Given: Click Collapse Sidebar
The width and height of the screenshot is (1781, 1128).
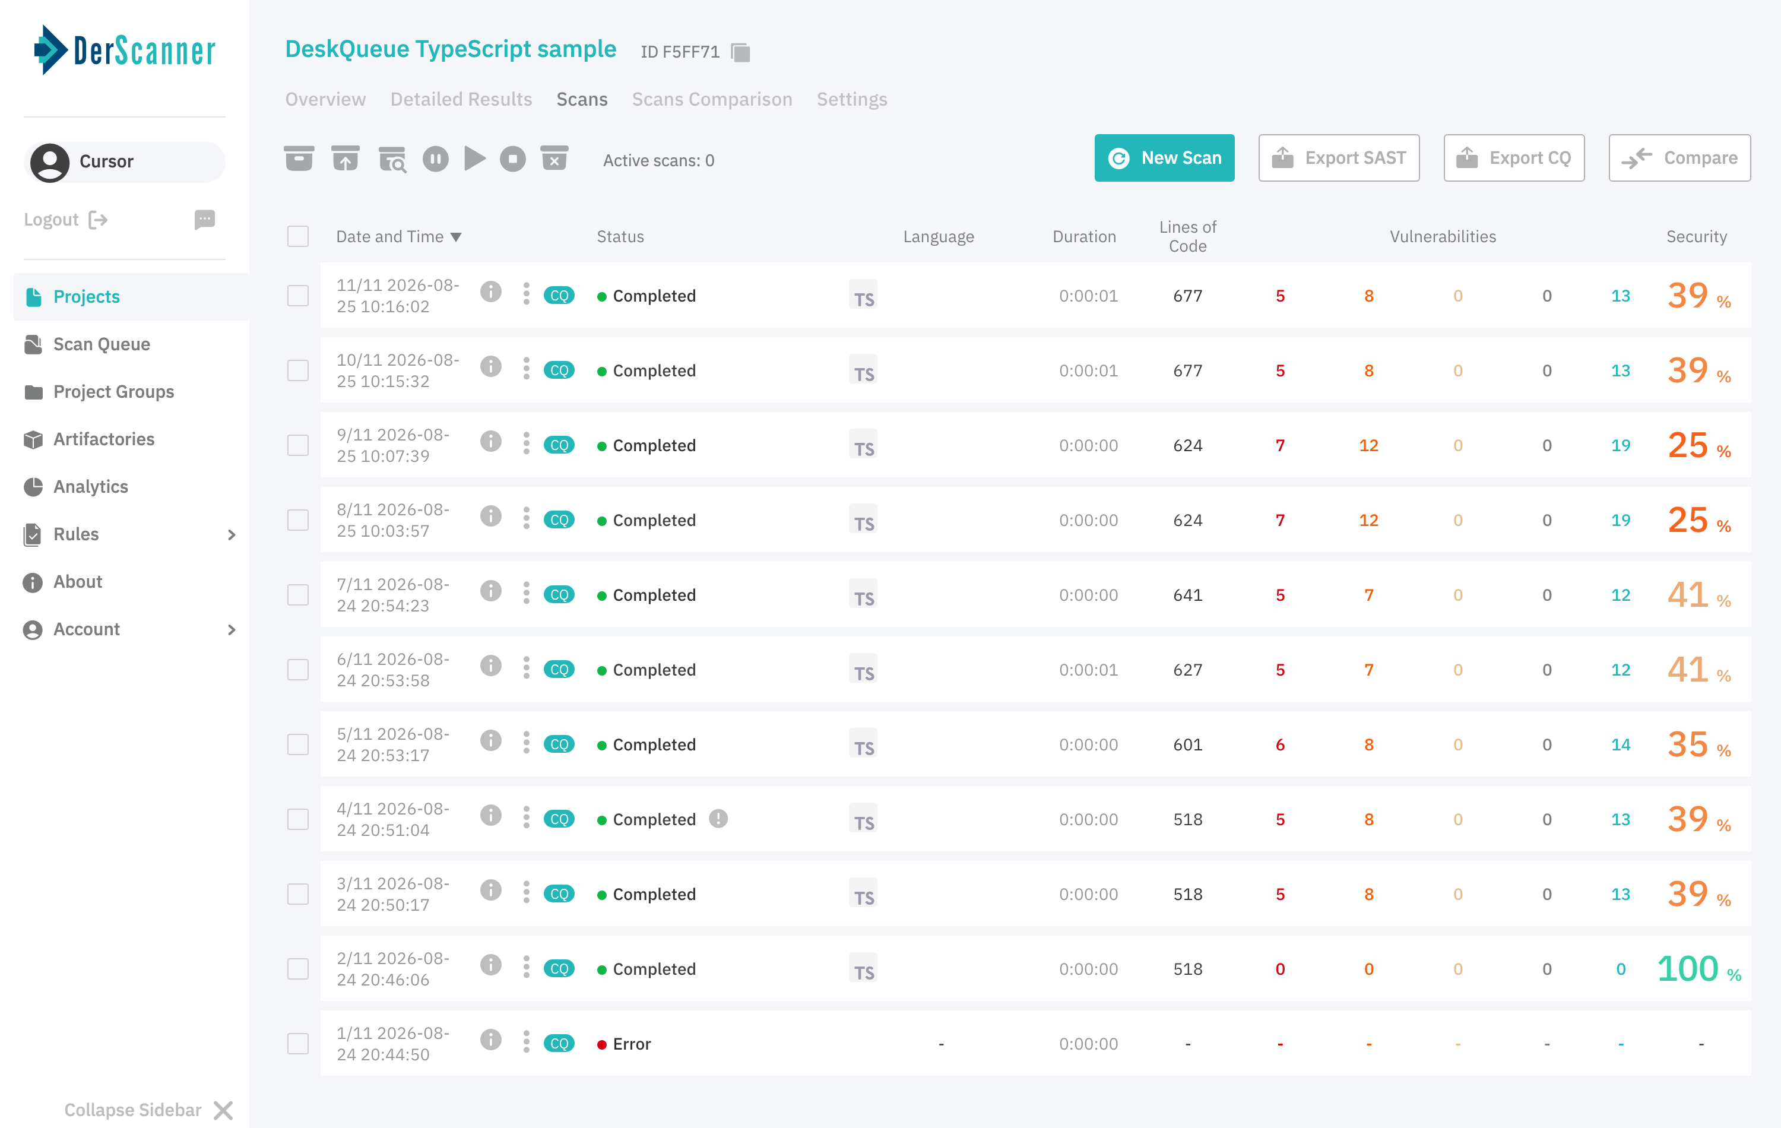Looking at the screenshot, I should tap(148, 1110).
